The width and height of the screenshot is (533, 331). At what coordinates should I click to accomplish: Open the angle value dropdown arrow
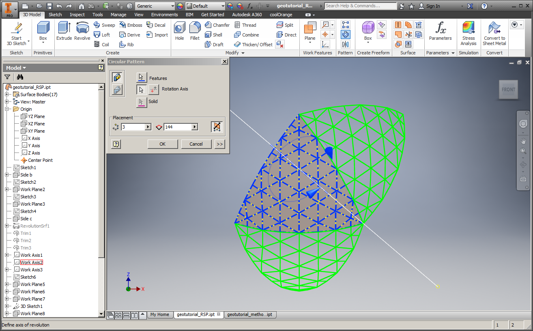(x=195, y=127)
